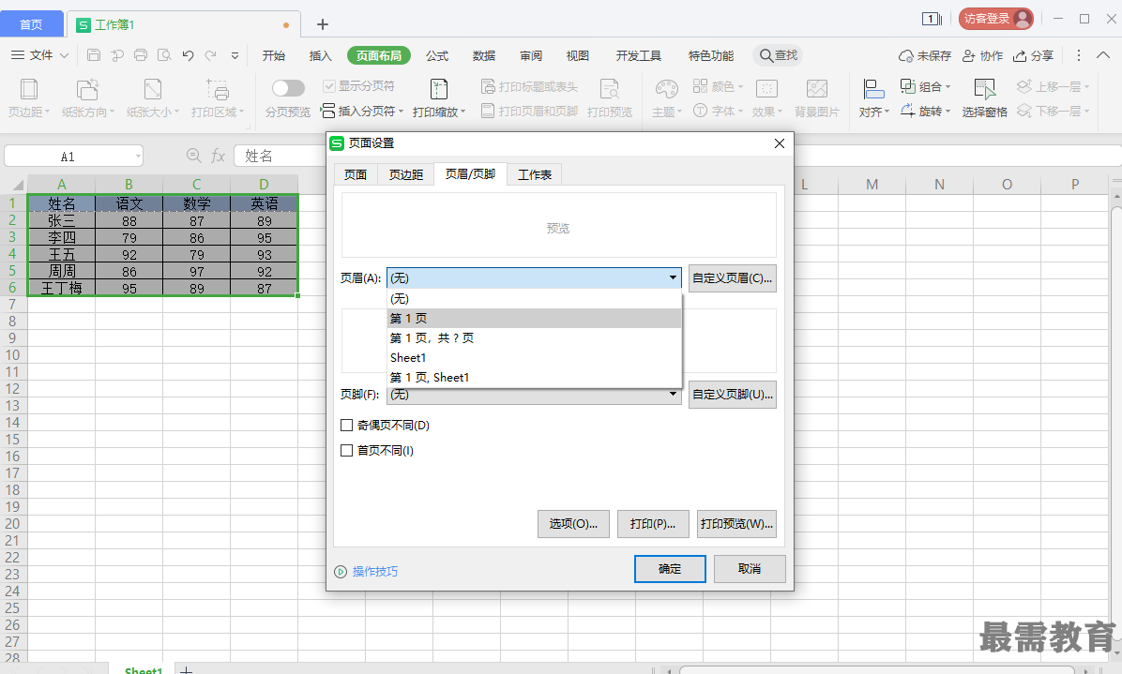Open the 开始 ribbon tab
This screenshot has width=1122, height=674.
pos(273,55)
